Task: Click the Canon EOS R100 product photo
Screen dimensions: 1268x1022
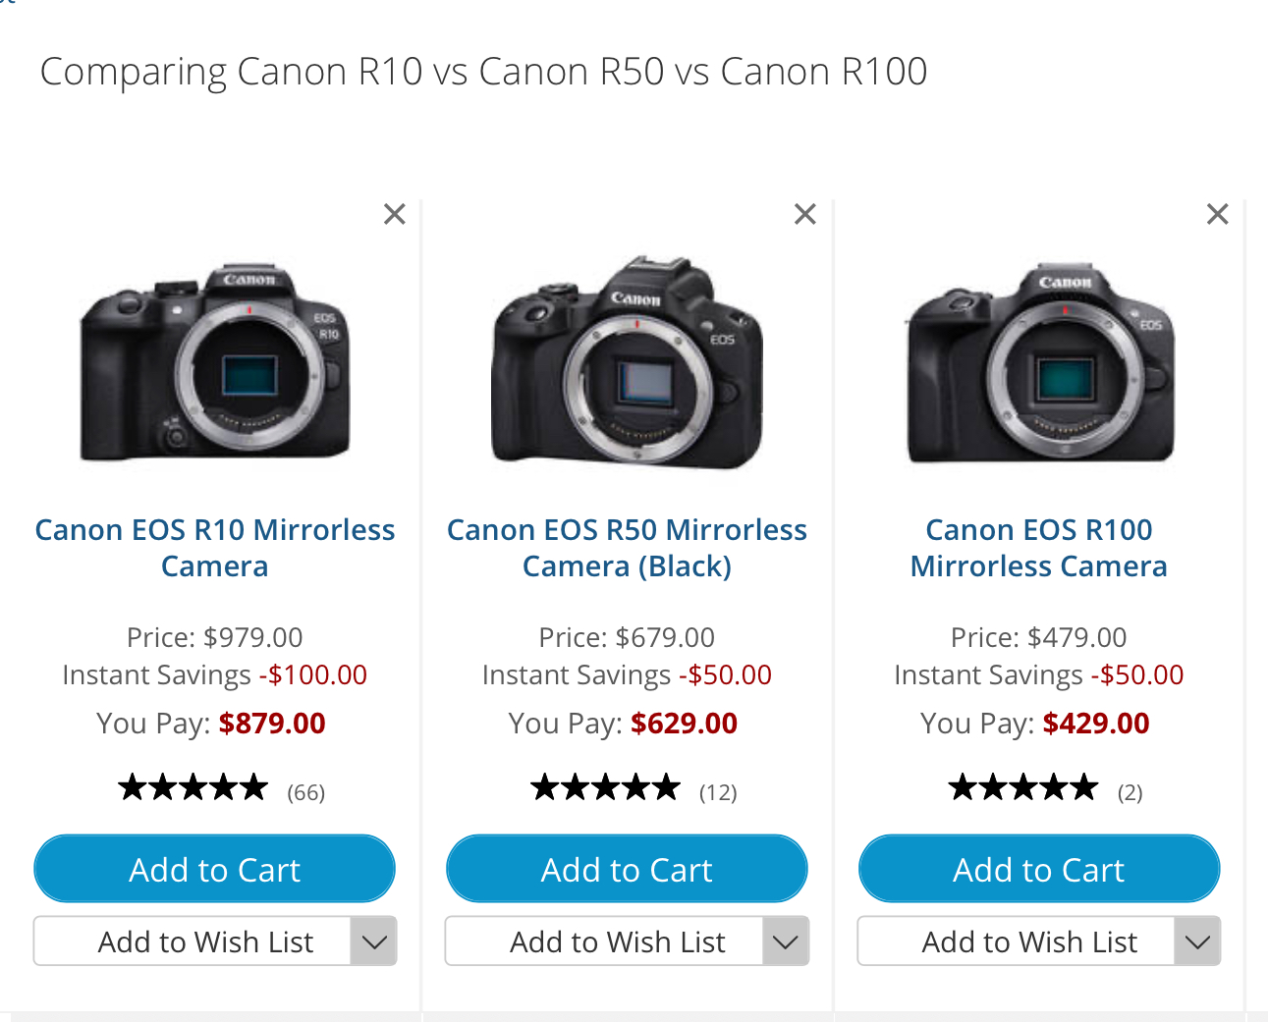Action: [x=1038, y=363]
